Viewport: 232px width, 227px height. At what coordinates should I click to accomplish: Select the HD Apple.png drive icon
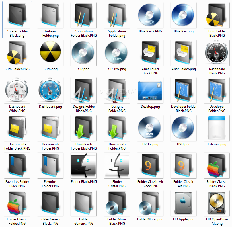pyautogui.click(x=184, y=203)
